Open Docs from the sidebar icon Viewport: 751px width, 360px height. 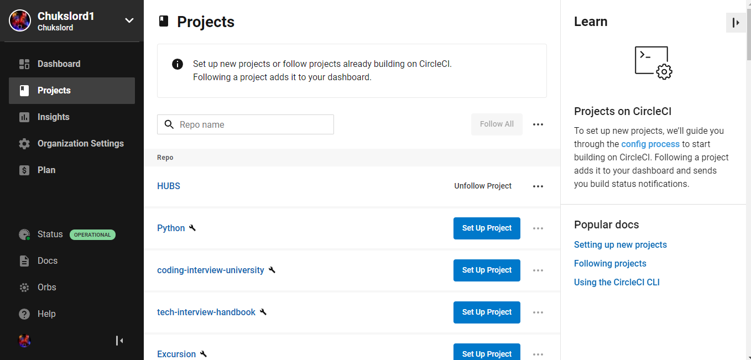pos(24,260)
